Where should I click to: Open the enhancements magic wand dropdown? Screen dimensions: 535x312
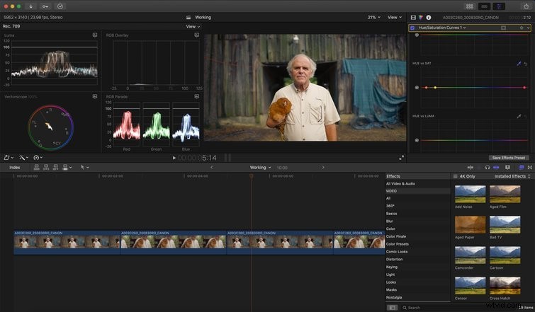pyautogui.click(x=23, y=158)
